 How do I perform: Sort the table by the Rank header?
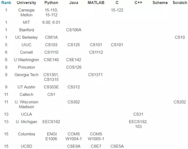[x=6, y=3]
